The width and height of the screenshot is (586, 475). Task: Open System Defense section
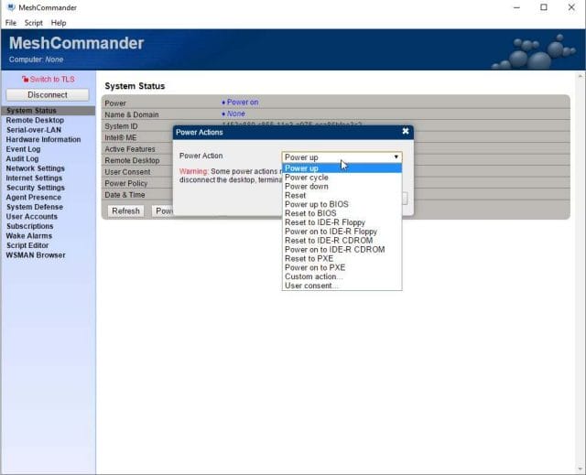(35, 207)
